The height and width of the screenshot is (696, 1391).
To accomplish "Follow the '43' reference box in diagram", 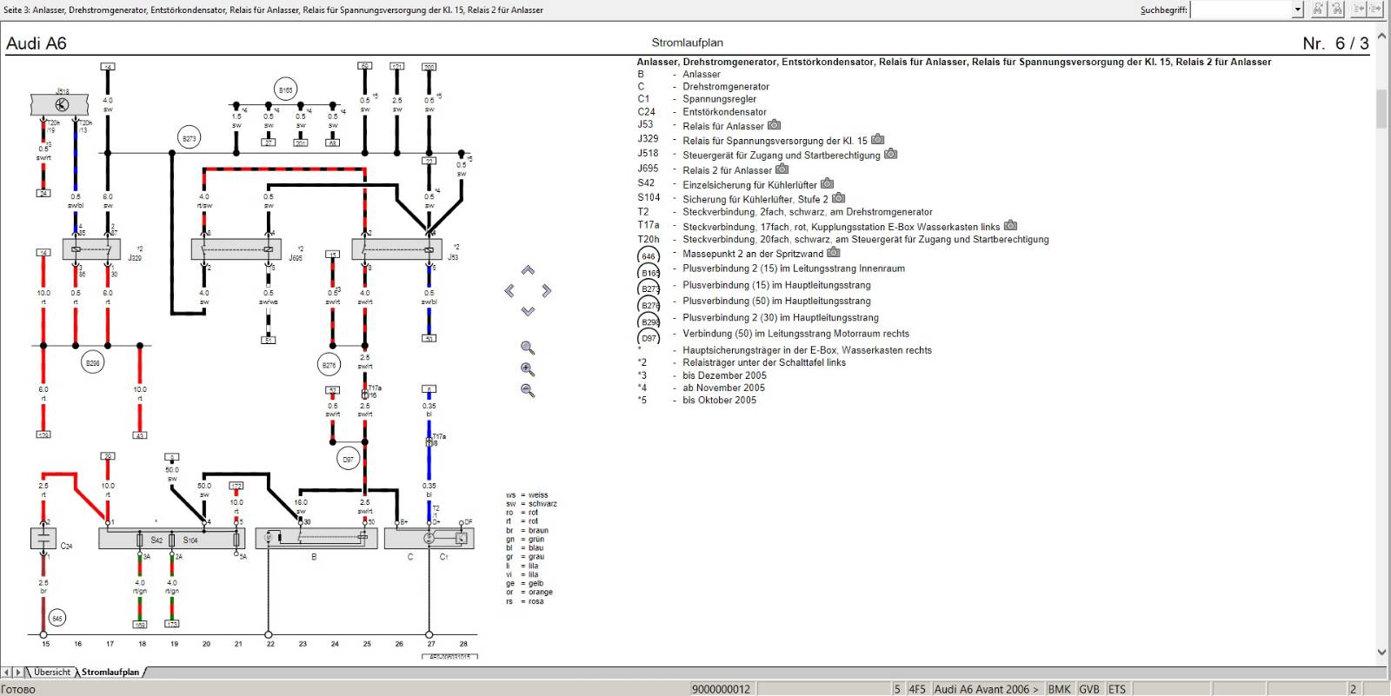I will point(140,434).
